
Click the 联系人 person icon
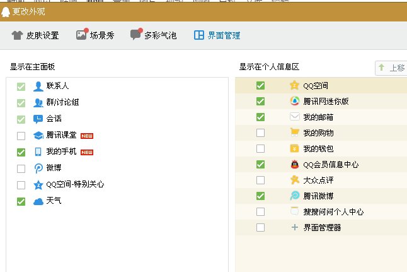click(38, 86)
